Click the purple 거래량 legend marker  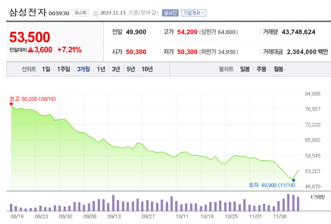pyautogui.click(x=311, y=197)
